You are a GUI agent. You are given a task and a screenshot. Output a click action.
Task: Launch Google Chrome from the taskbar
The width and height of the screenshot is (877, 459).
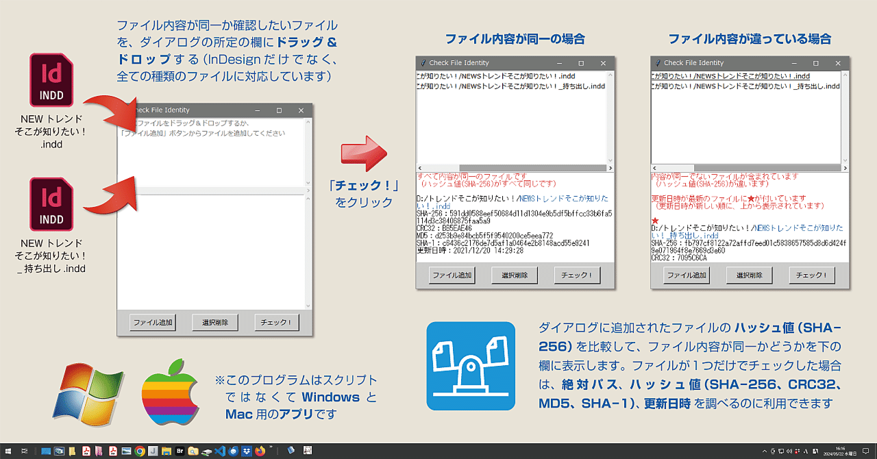(x=139, y=450)
